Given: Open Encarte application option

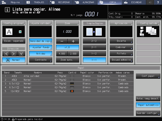Looking at the screenshot, I should 121,41.
